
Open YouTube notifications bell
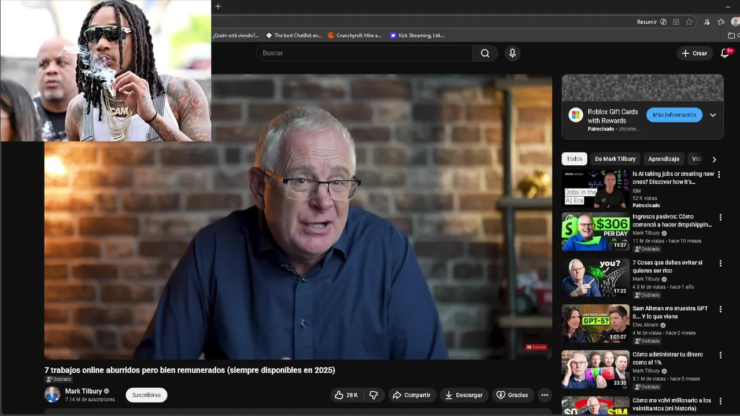[725, 53]
